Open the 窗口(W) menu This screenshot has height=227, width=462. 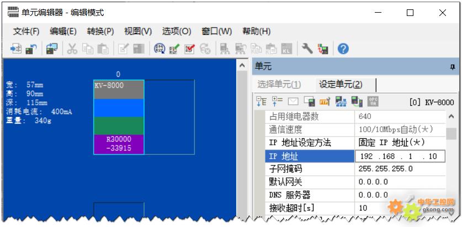(216, 31)
